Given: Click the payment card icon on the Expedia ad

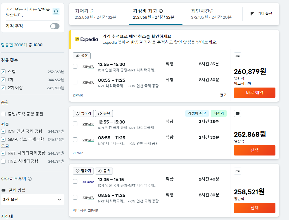Looking at the screenshot, I should coord(237,56).
